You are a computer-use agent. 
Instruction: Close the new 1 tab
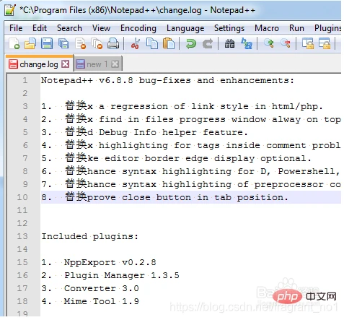[115, 64]
